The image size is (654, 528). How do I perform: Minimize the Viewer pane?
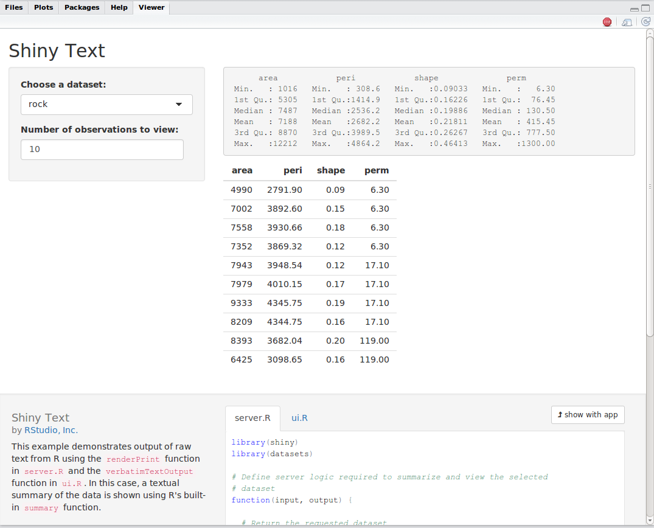(635, 9)
